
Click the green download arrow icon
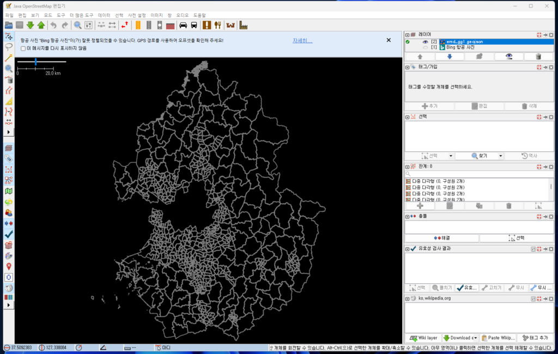[31, 25]
